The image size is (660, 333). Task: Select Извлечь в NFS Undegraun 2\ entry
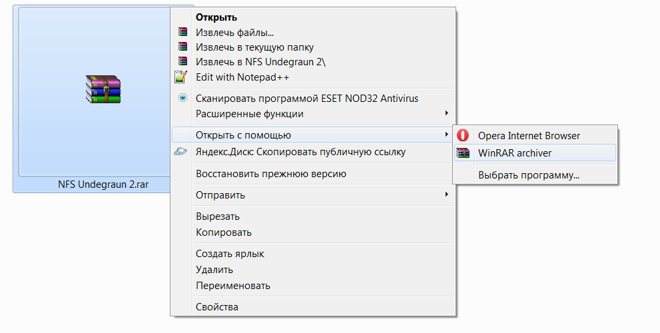click(x=314, y=62)
